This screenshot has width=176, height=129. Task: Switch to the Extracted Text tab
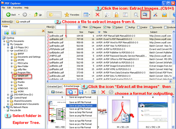click(54, 86)
